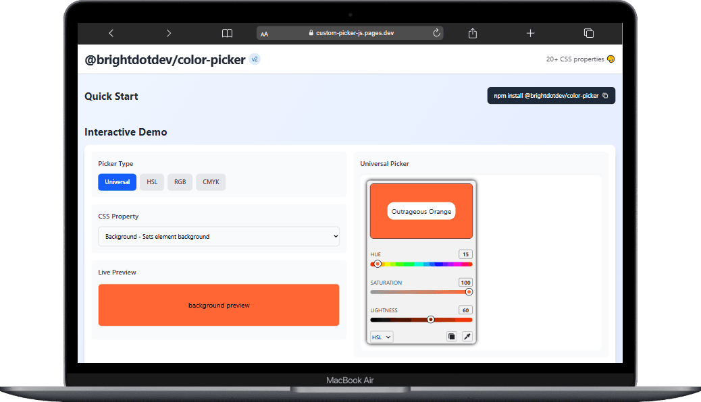Go forward with the browser forward arrow
Image resolution: width=701 pixels, height=402 pixels.
(169, 33)
